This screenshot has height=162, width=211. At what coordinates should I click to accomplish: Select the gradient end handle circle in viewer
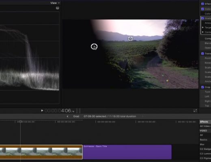coord(94,47)
